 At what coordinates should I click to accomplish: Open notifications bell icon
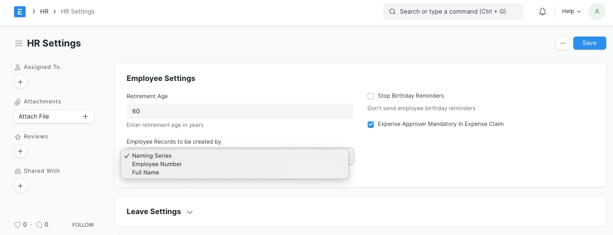coord(543,11)
